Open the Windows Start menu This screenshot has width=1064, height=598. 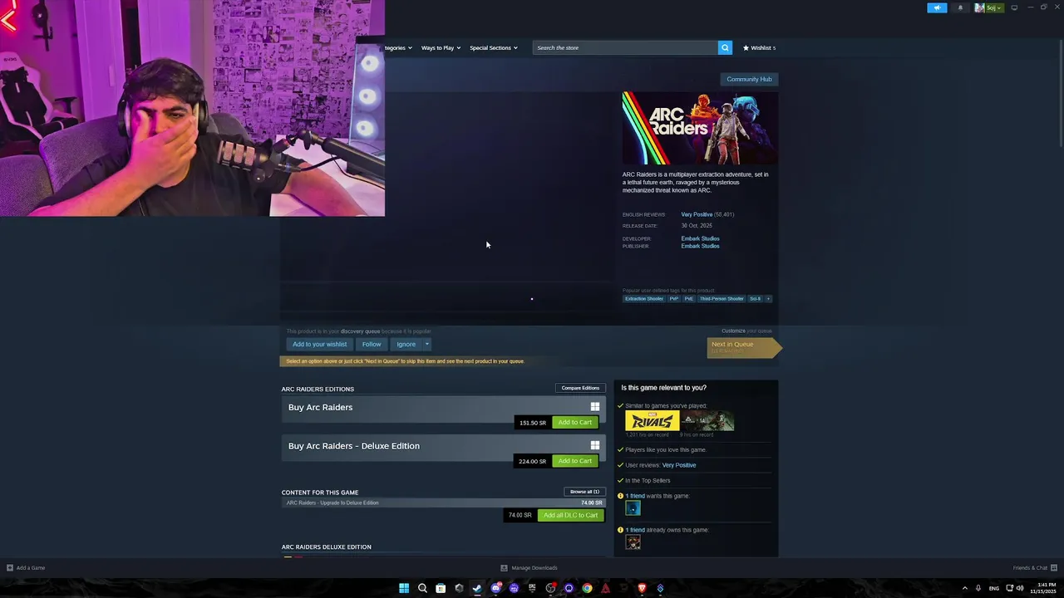[x=404, y=588]
